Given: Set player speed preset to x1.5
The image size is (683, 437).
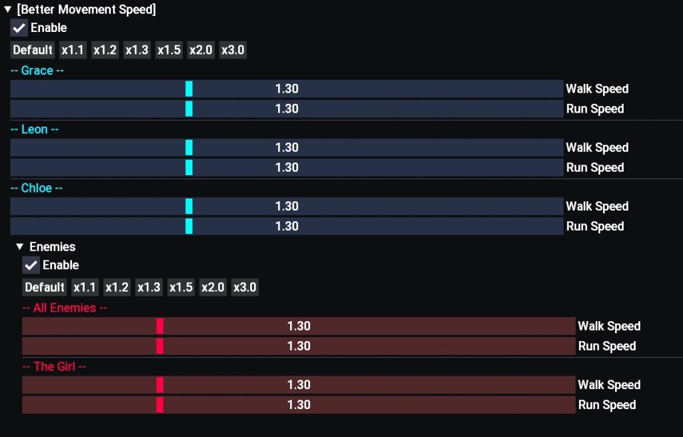Looking at the screenshot, I should click(x=169, y=50).
